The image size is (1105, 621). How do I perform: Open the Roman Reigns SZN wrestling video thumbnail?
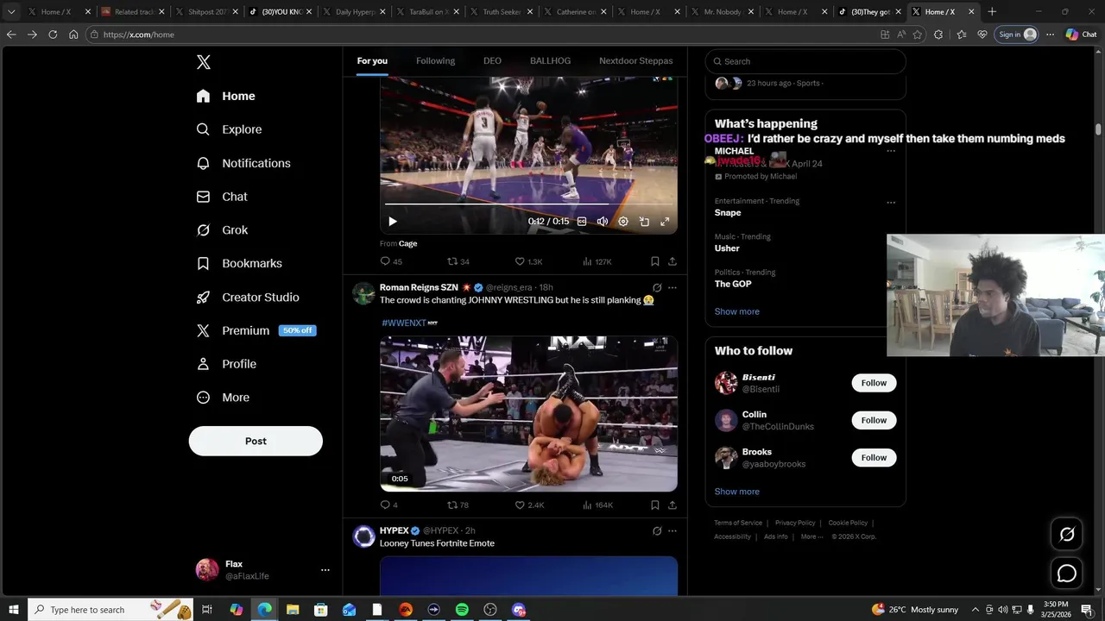pos(528,414)
